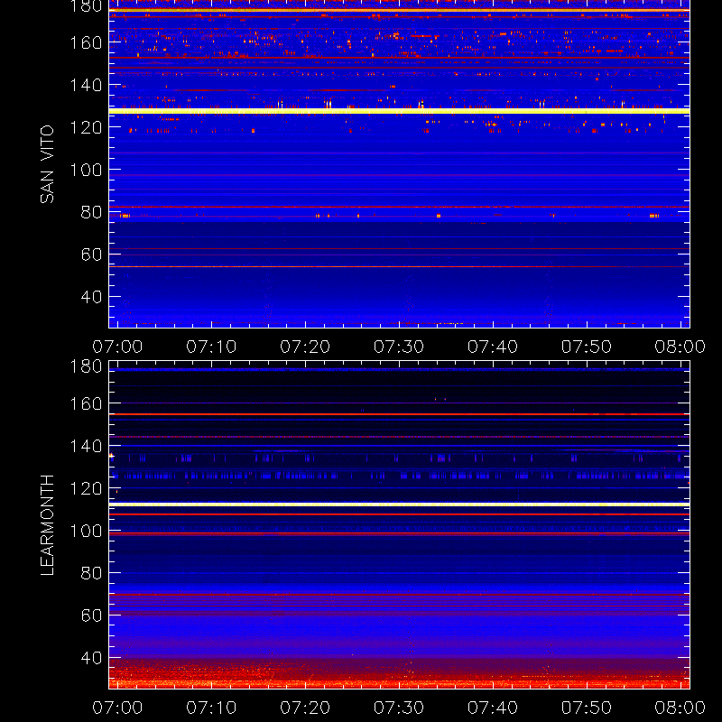Click the LEARMONTH axis title
The height and width of the screenshot is (722, 722).
tap(47, 525)
